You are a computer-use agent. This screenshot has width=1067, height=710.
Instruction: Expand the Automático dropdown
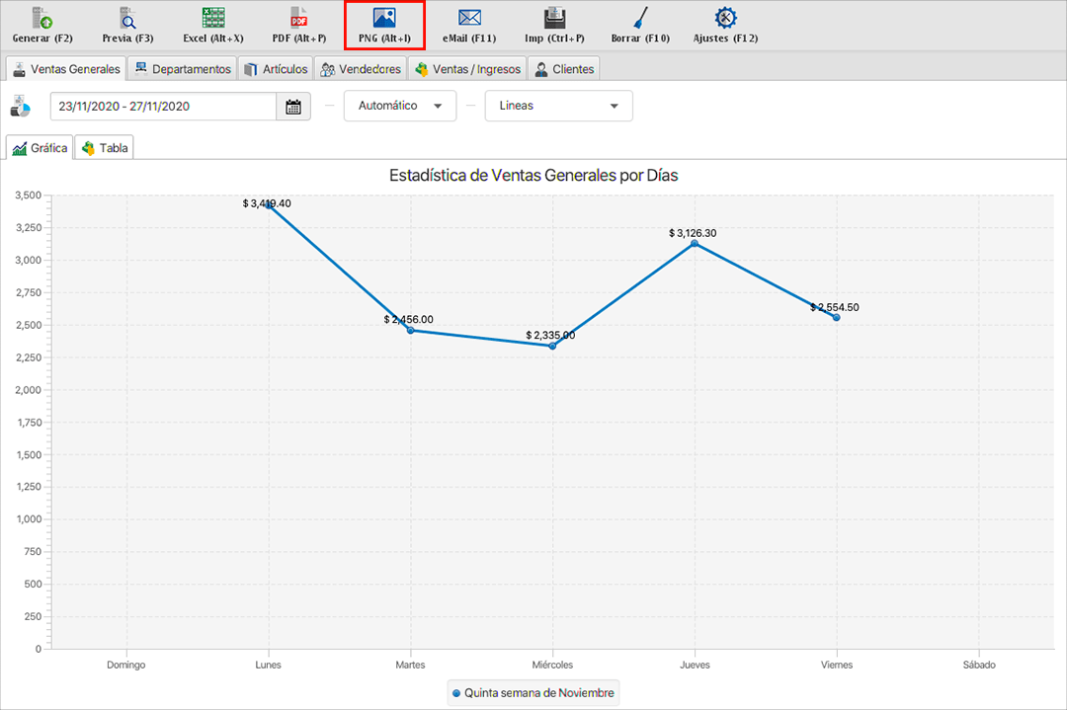pyautogui.click(x=400, y=107)
